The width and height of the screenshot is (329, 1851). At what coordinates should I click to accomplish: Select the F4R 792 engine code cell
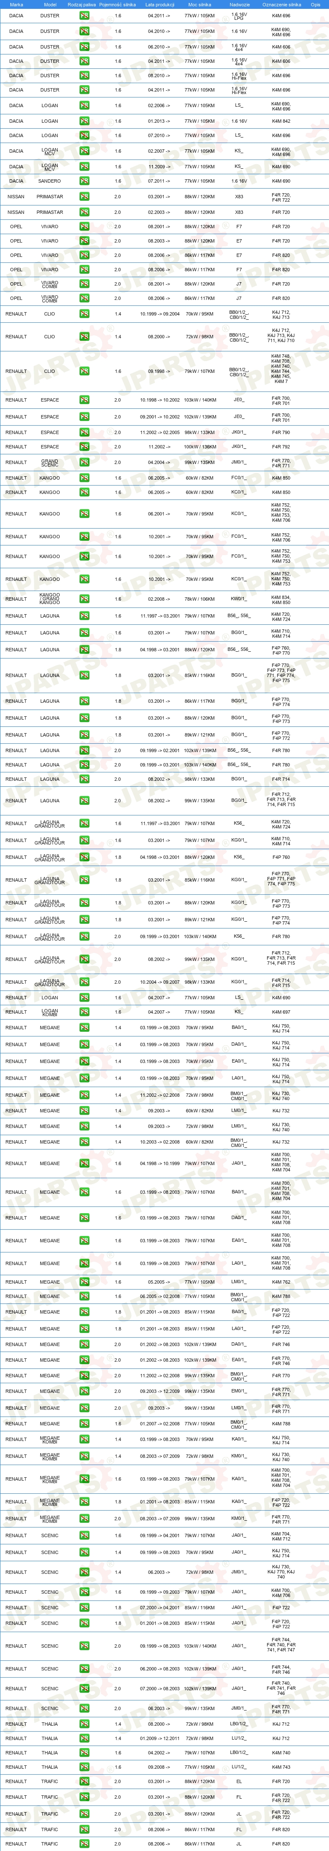coord(281,447)
